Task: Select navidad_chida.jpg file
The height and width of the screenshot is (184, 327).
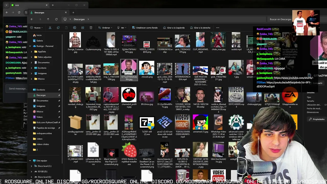Action: [75, 97]
